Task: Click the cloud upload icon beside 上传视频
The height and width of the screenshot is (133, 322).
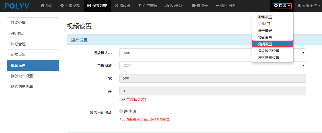Action: 62,5
